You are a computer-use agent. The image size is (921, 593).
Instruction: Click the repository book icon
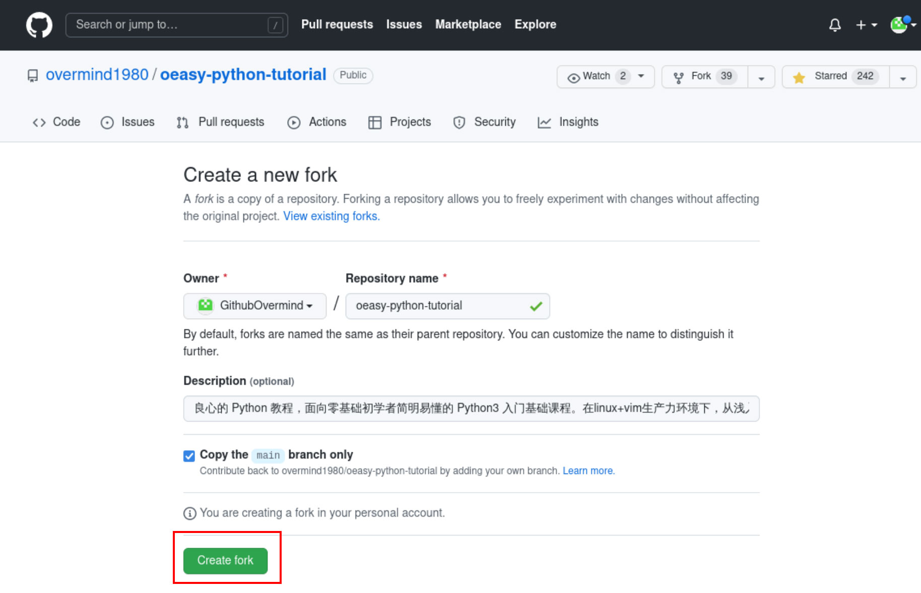(33, 76)
